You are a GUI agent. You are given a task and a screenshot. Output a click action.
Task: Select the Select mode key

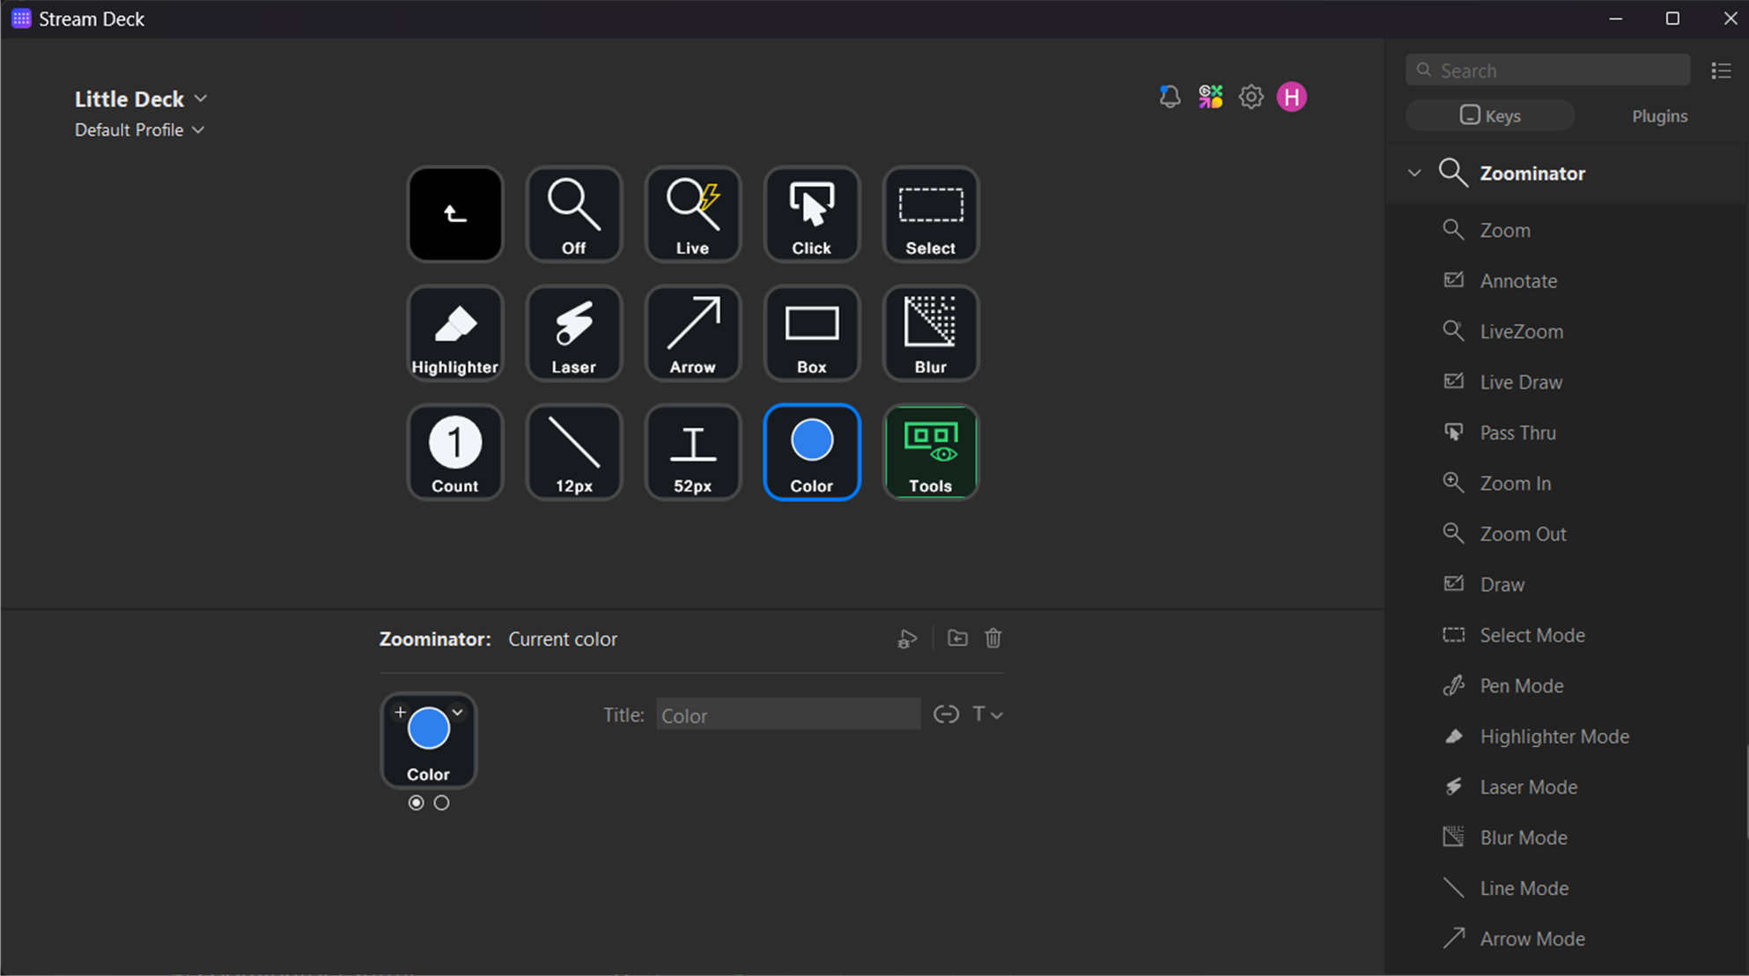tap(930, 214)
